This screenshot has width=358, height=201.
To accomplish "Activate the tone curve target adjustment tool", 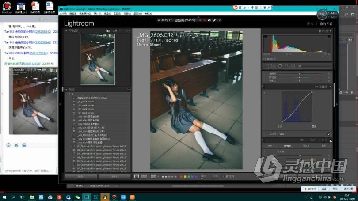I will point(265,93).
